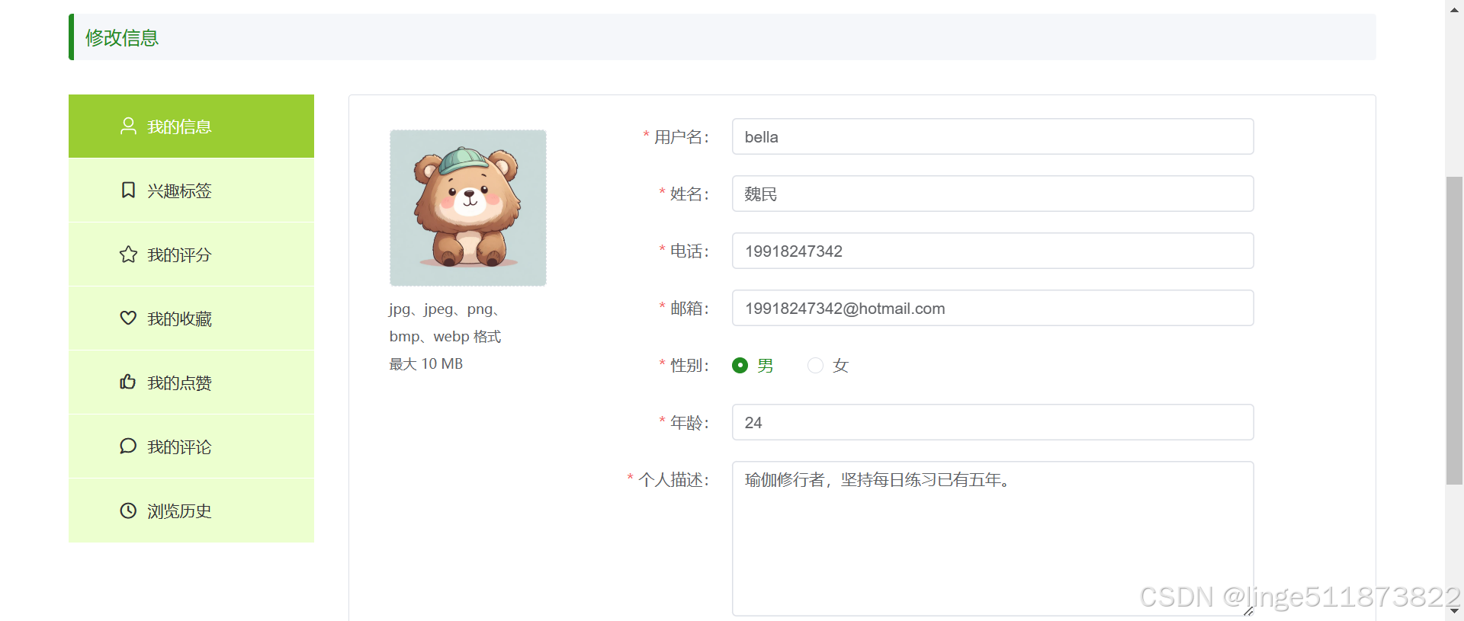The image size is (1464, 621).
Task: Click the 修改信息 heading text
Action: [x=122, y=37]
